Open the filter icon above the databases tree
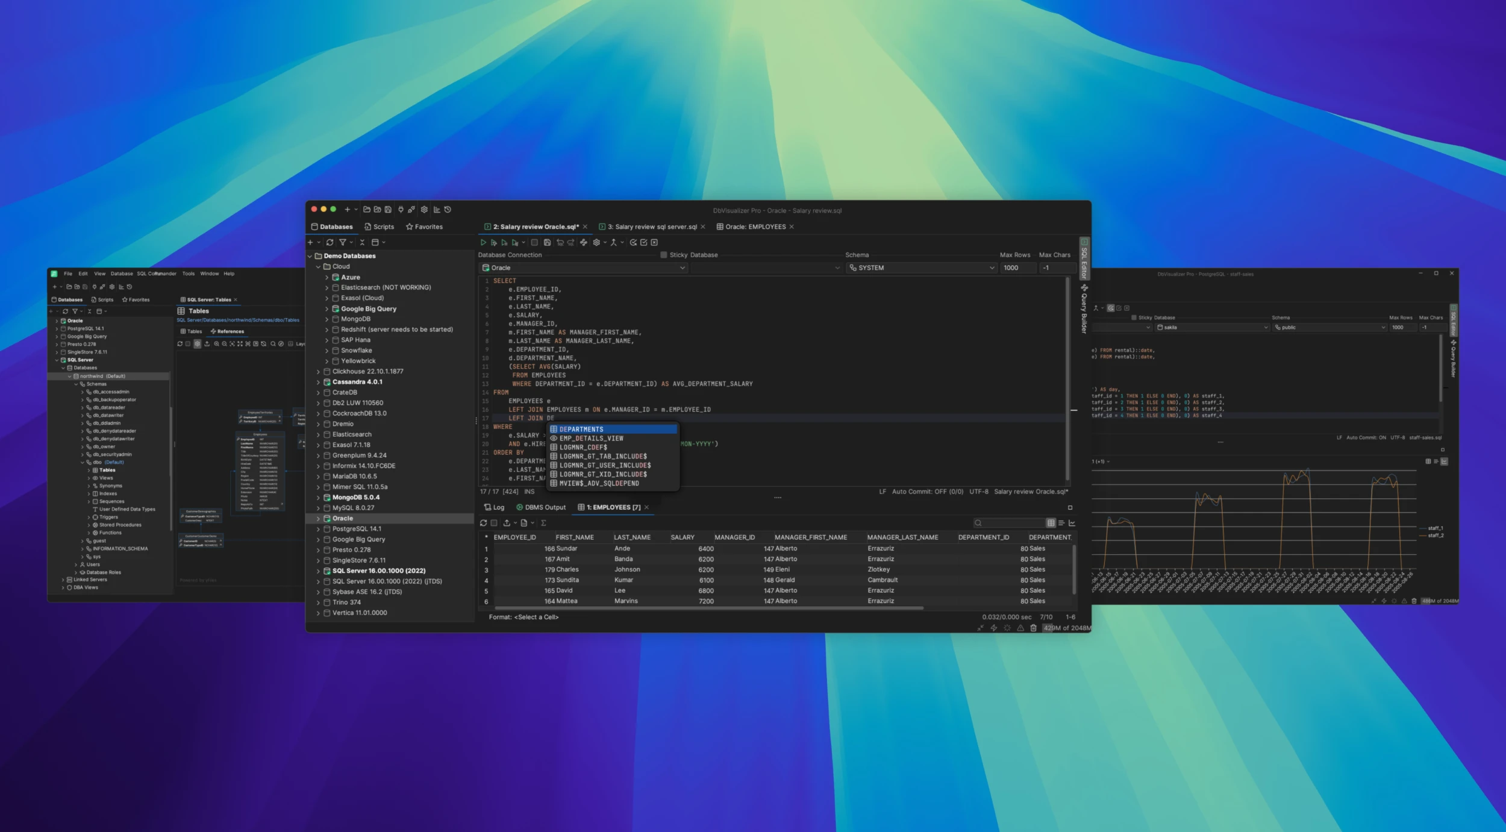This screenshot has height=832, width=1506. 343,243
